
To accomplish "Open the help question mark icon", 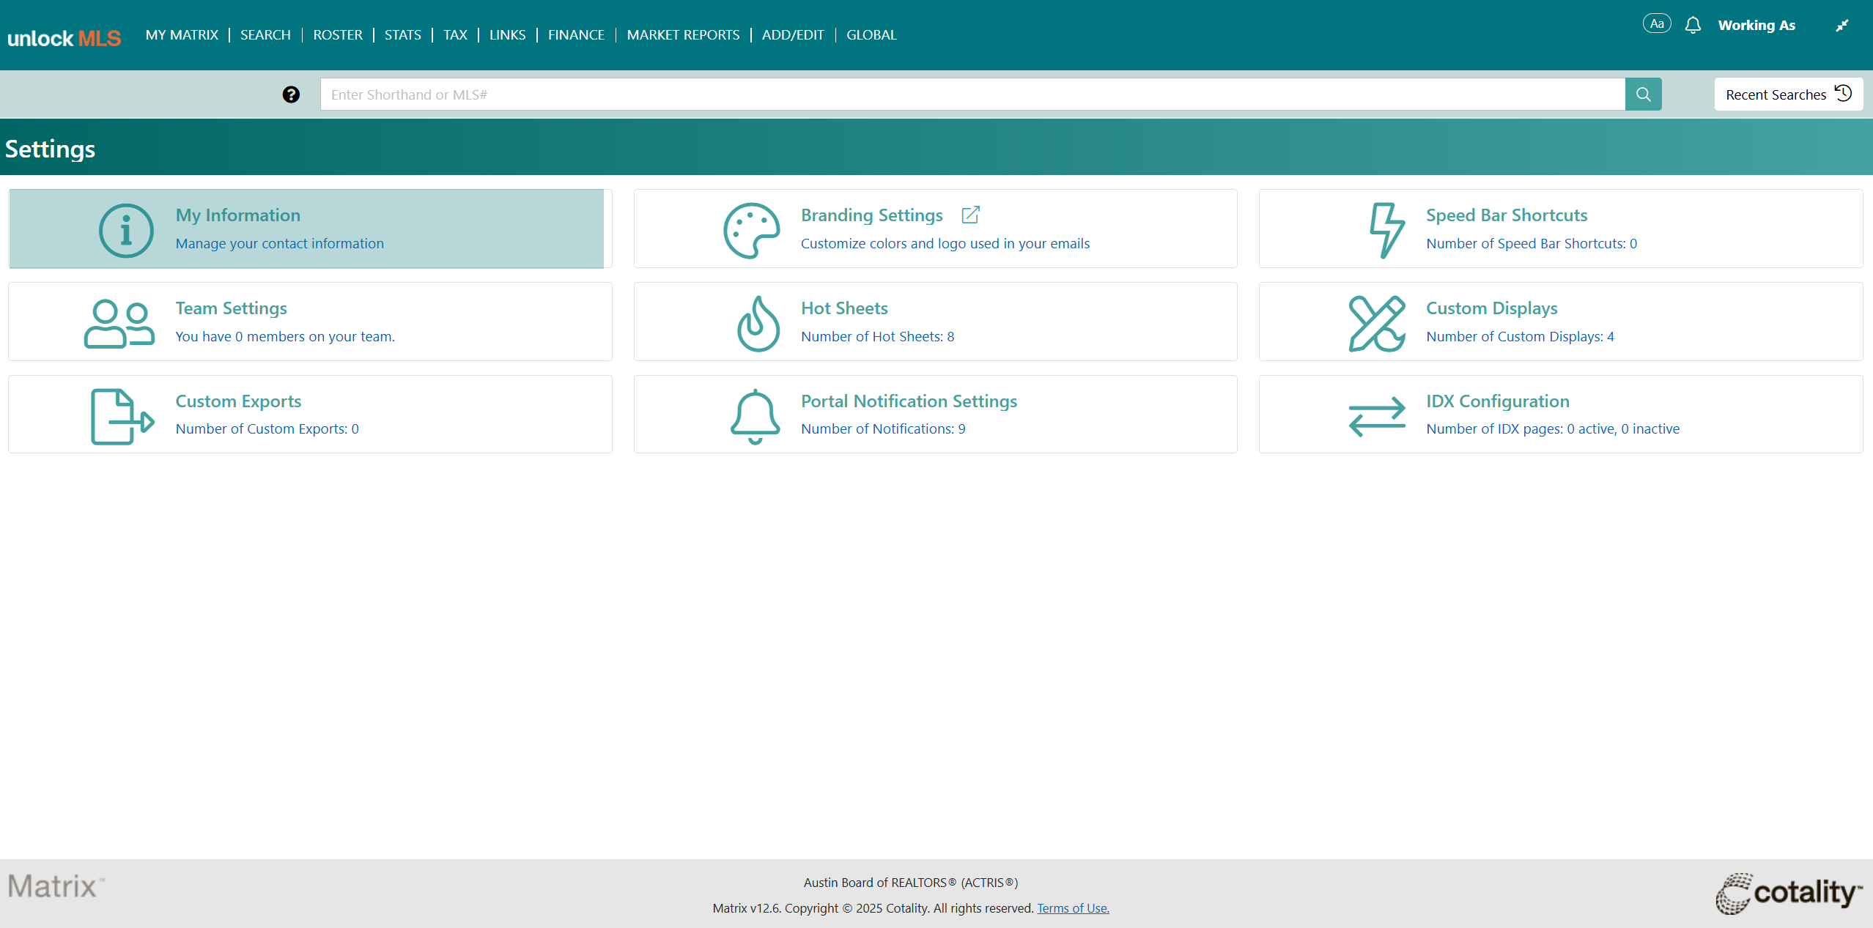I will 291,94.
